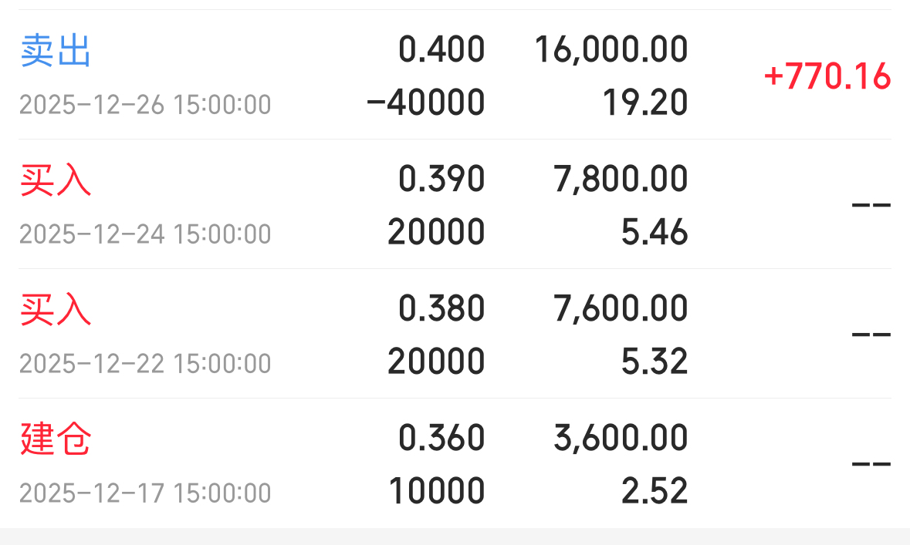Screen dimensions: 910x545
Task: Open the 买入 record dated 2025-12-24
Action: pyautogui.click(x=455, y=204)
